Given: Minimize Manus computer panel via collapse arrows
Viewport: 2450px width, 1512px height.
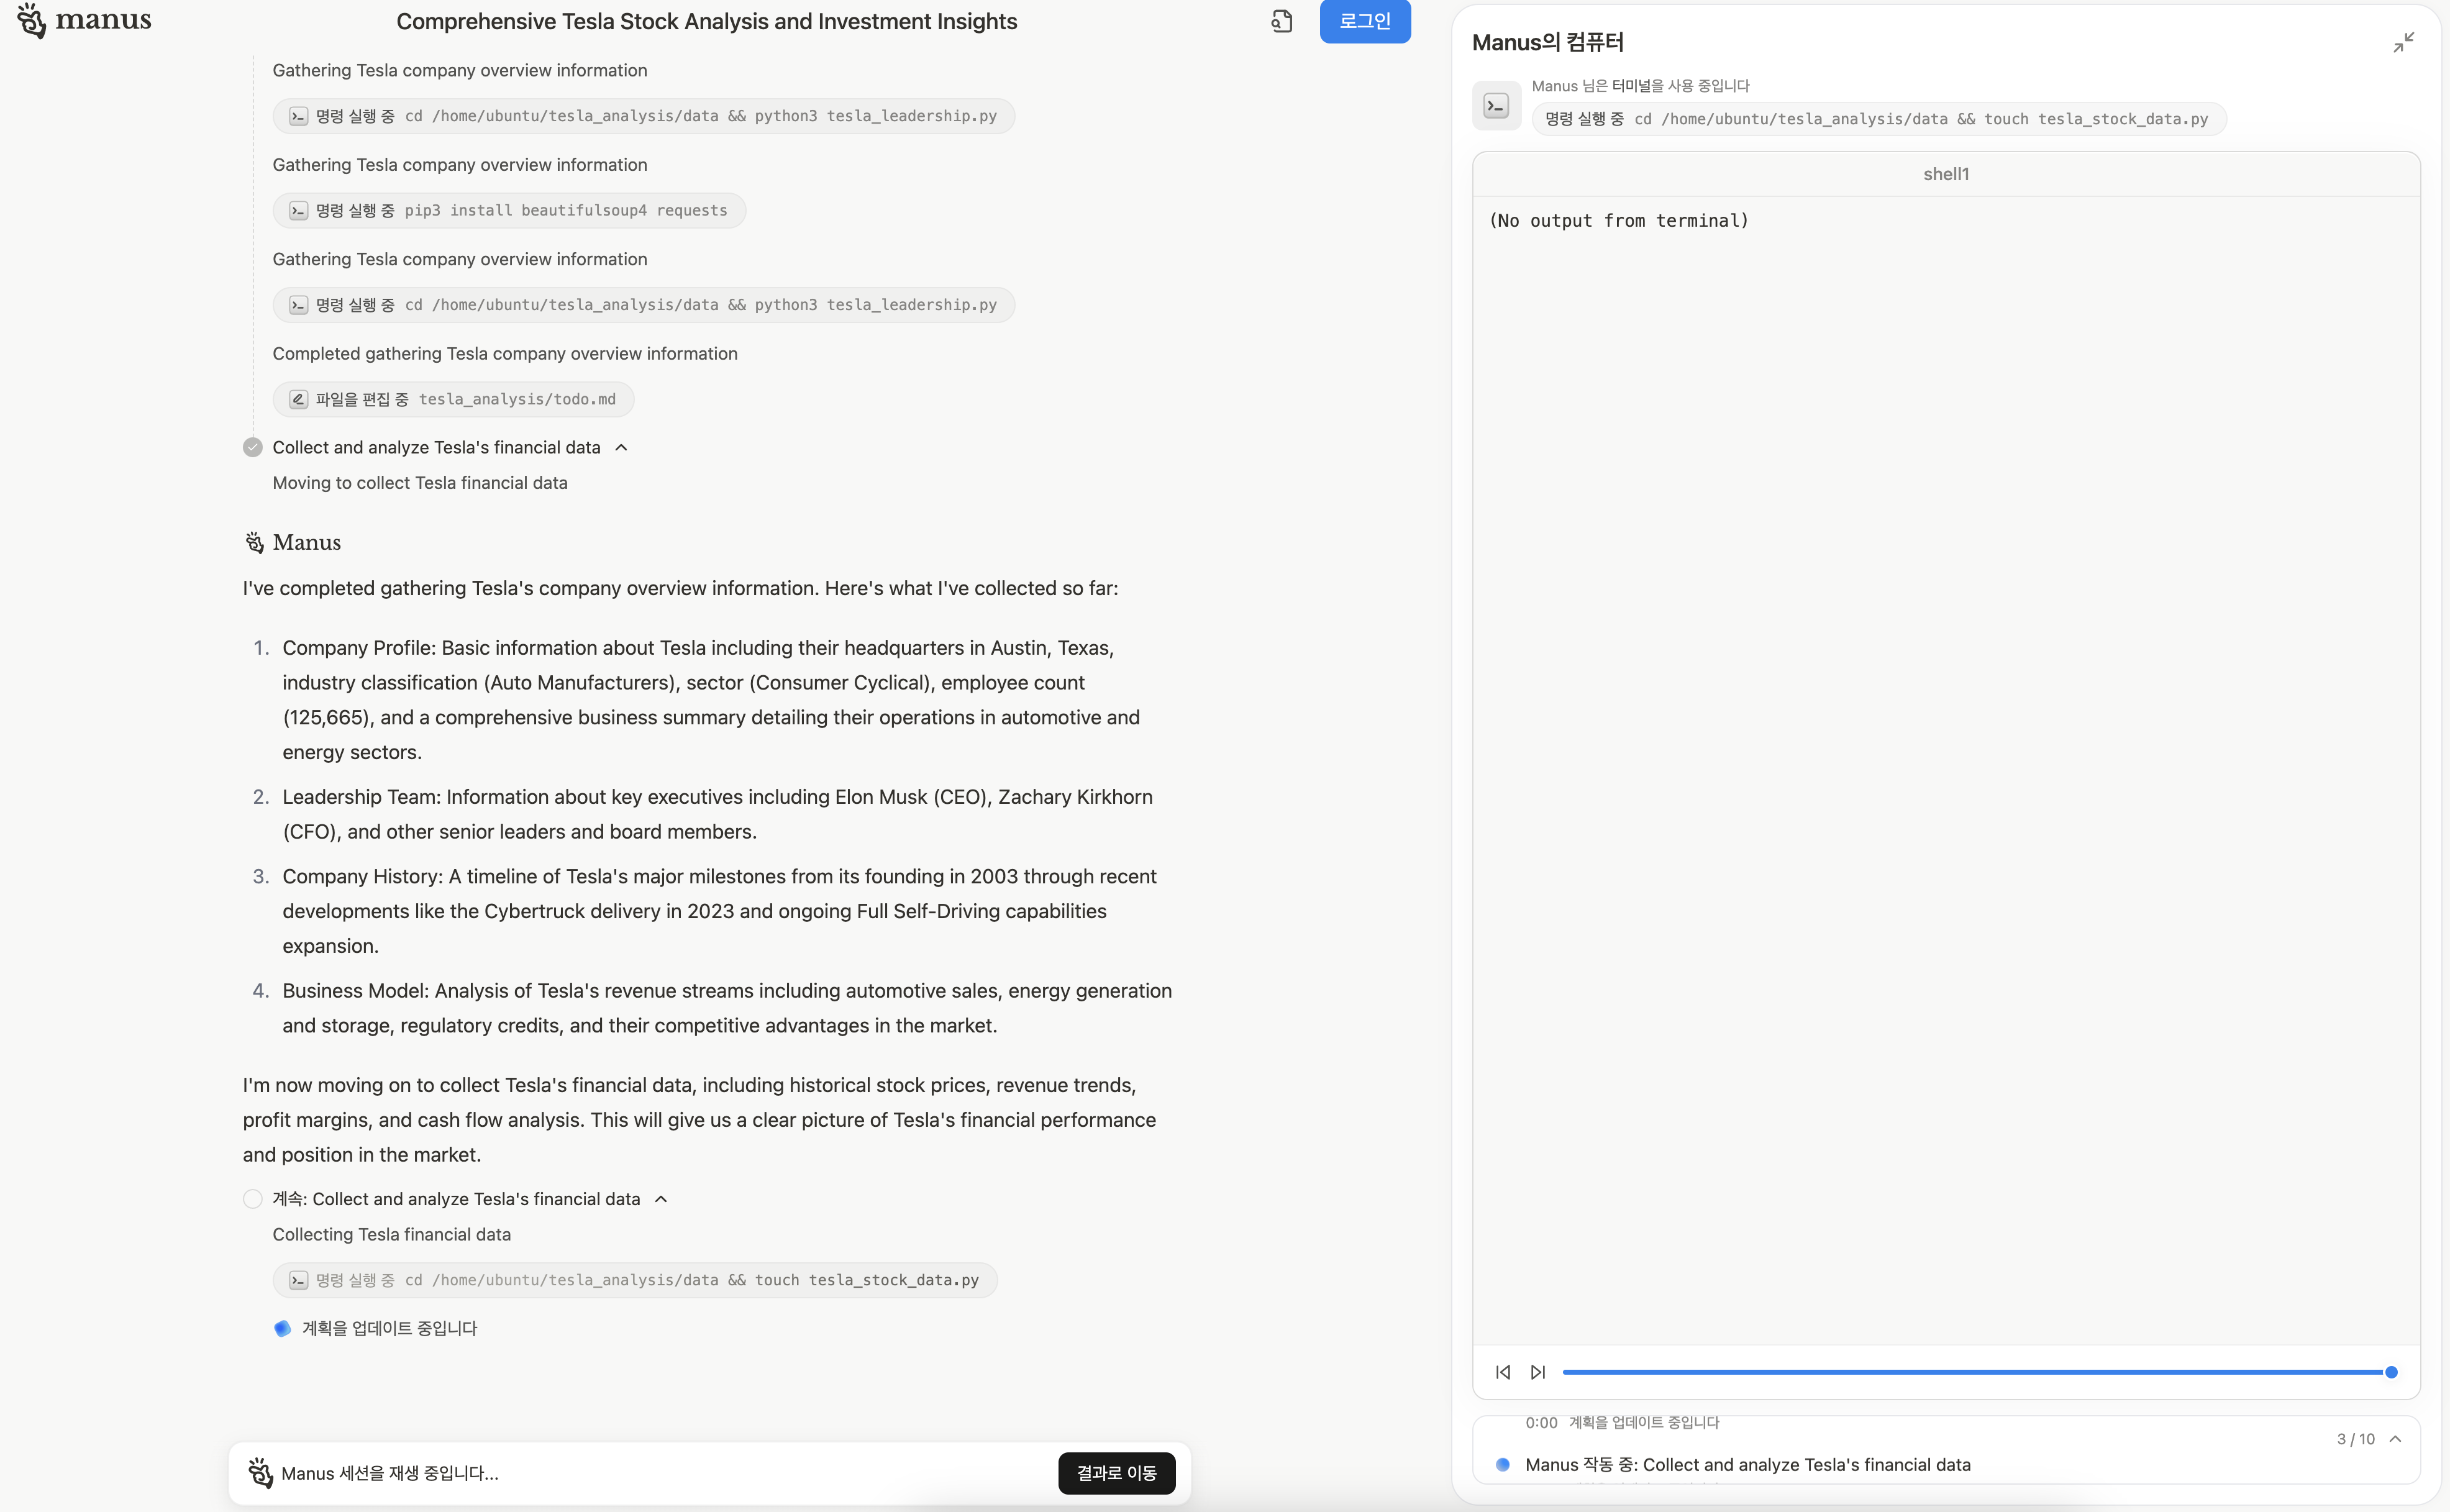Looking at the screenshot, I should pos(2403,42).
